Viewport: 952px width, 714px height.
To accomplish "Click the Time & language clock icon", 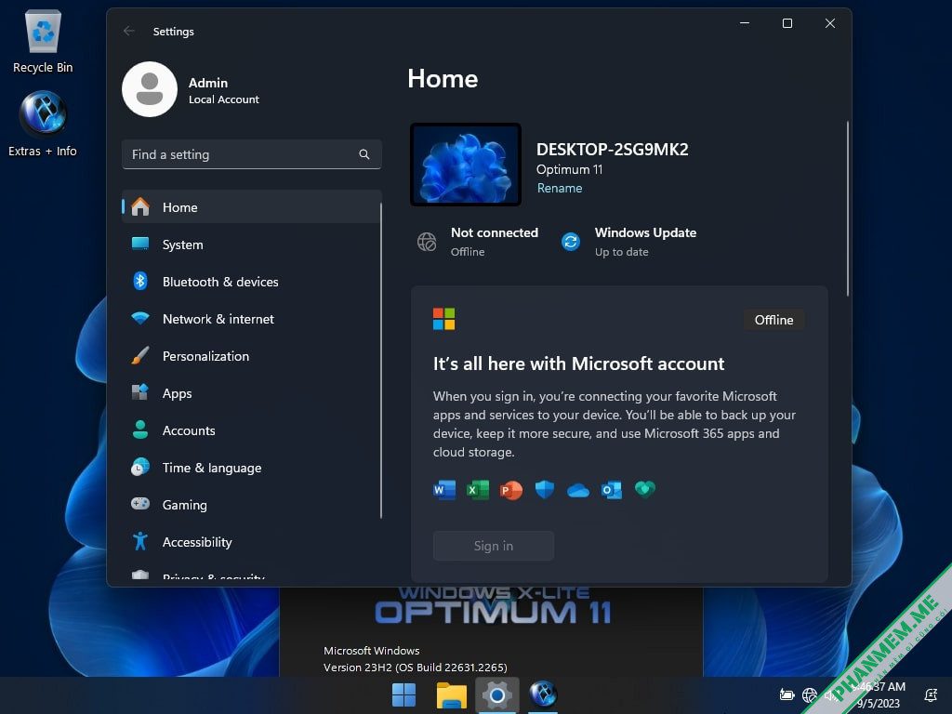I will (x=140, y=467).
